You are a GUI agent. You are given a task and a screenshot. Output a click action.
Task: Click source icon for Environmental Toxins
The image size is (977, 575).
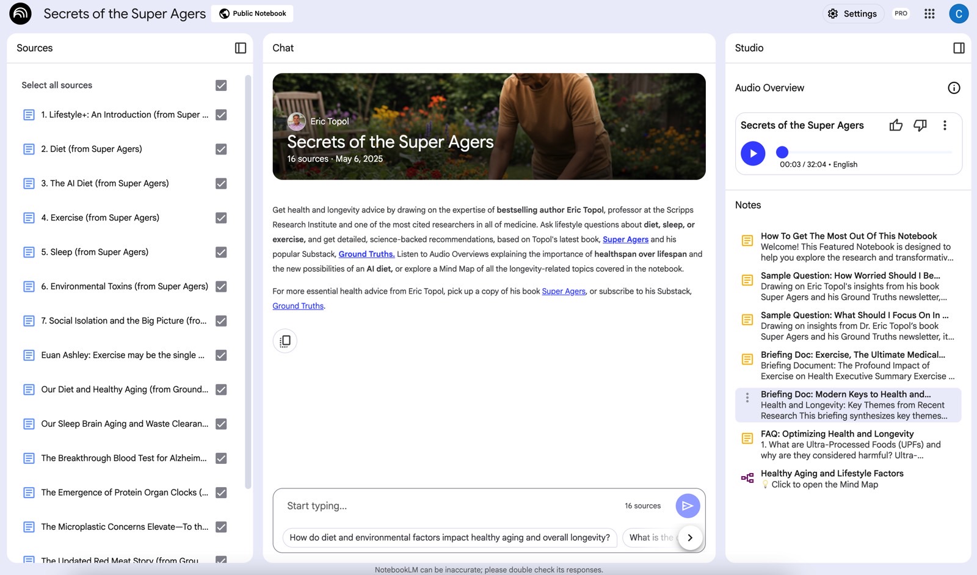point(29,286)
